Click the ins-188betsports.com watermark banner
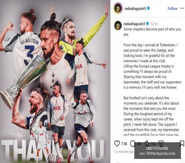 (158, 150)
